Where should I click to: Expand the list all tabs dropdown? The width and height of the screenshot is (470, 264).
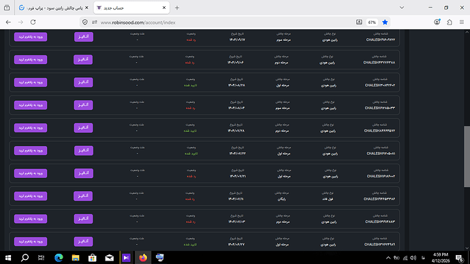pos(402,8)
